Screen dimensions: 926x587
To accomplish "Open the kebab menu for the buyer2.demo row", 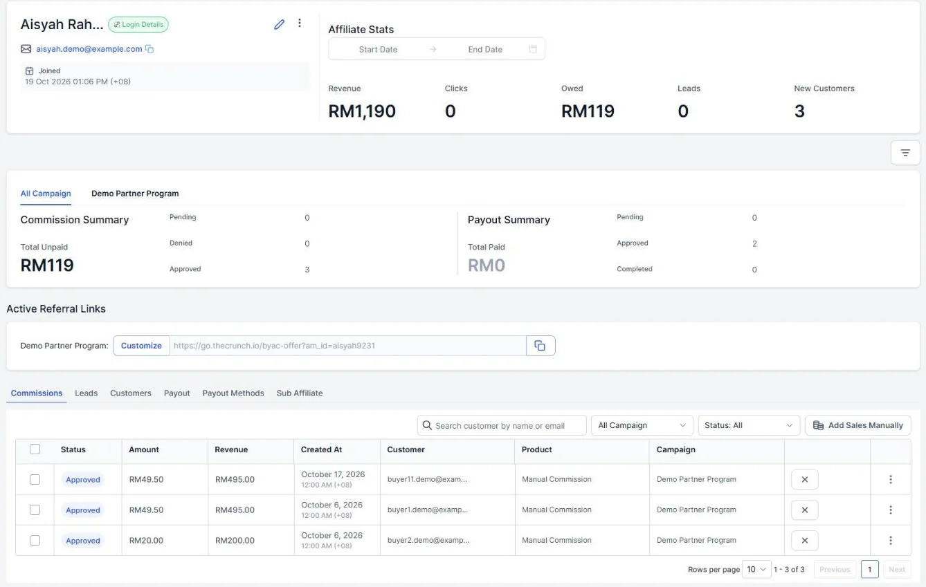I will (891, 540).
